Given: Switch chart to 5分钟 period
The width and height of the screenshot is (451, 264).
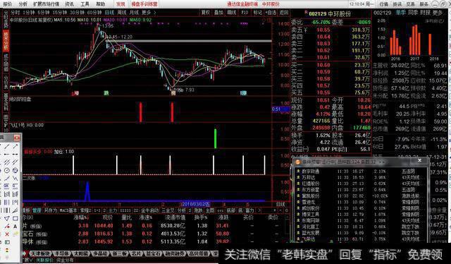Looking at the screenshot, I should click(44, 13).
